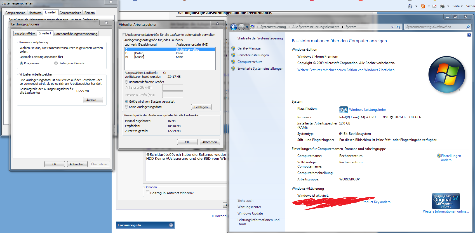The height and width of the screenshot is (233, 475).
Task: Select the Keine Auslagerungsdatei radio button
Action: pos(126,107)
